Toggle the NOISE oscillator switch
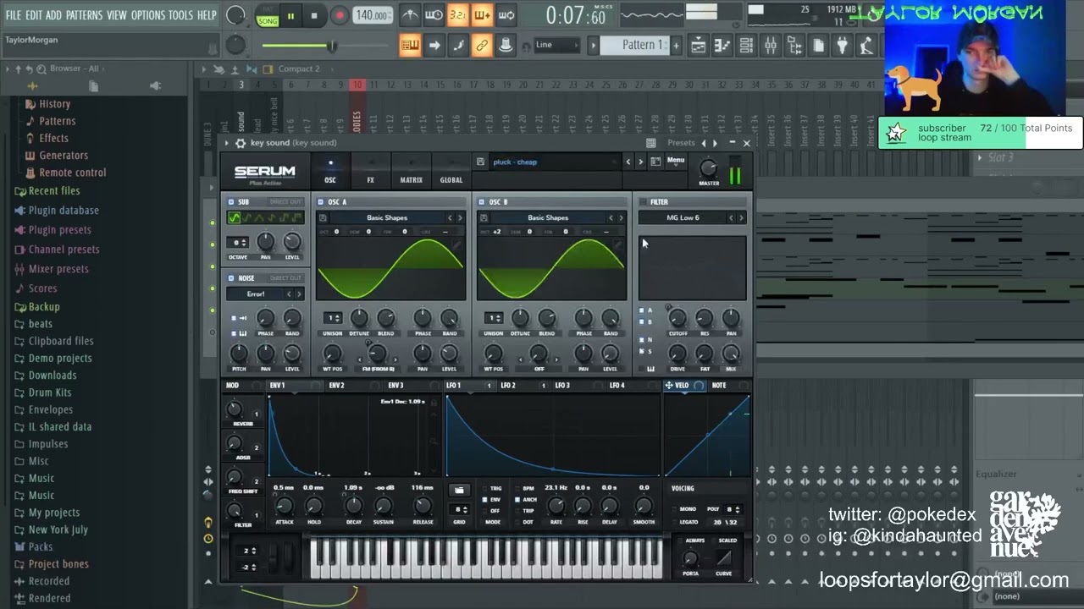The image size is (1084, 609). (231, 278)
